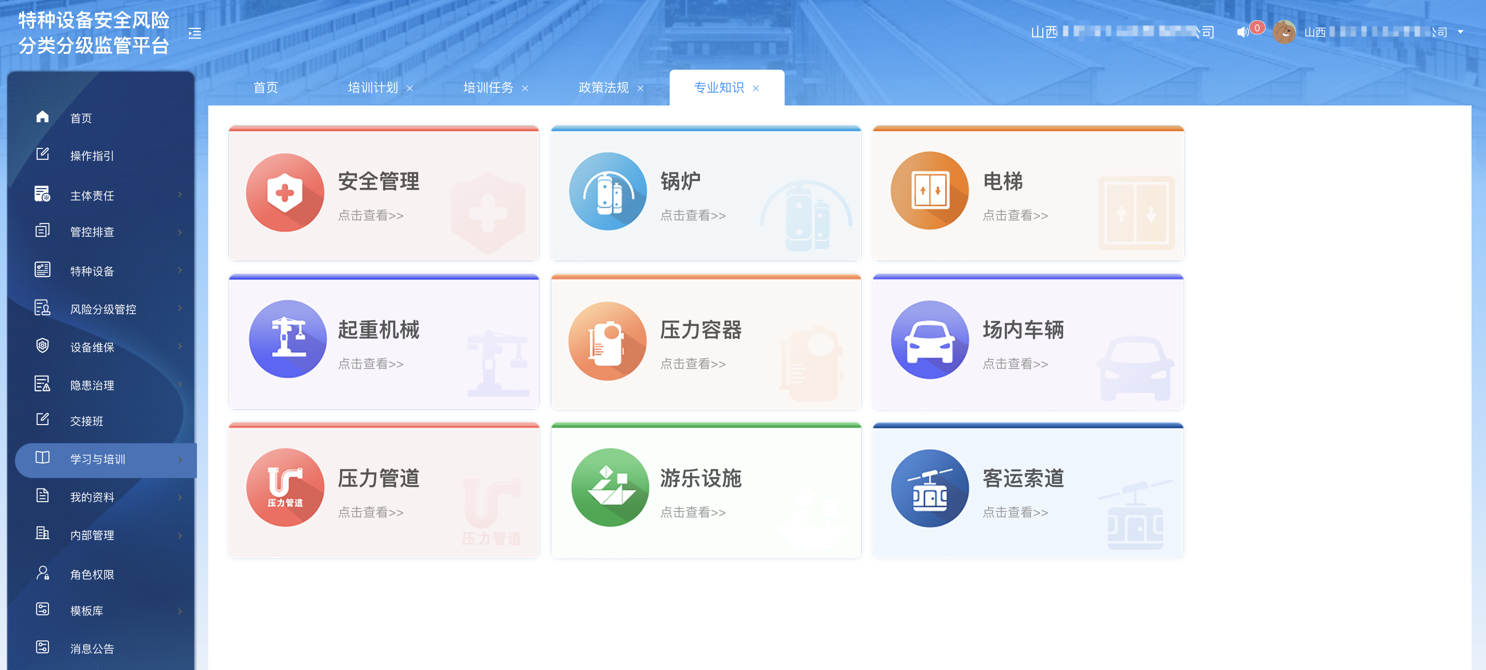Image resolution: width=1486 pixels, height=670 pixels.
Task: Select the 起重机械 crane icon
Action: pos(287,339)
